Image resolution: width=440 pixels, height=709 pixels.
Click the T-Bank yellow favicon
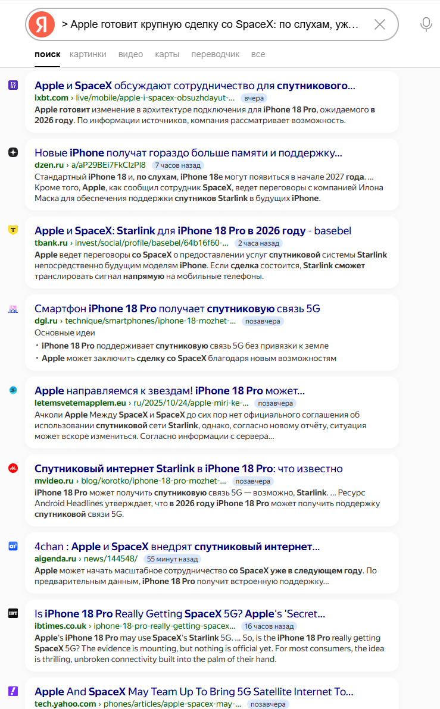[x=13, y=230]
